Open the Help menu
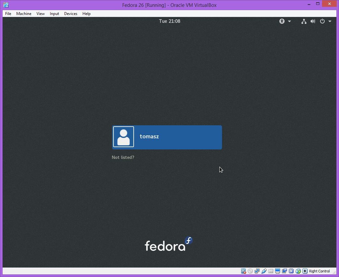 [86, 14]
